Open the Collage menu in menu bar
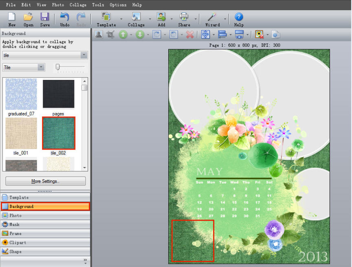Viewport: 352px width, 267px height. 78,5
